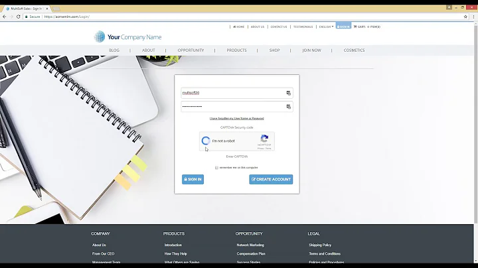
Task: Open the Shop navigation item
Action: pyautogui.click(x=274, y=50)
